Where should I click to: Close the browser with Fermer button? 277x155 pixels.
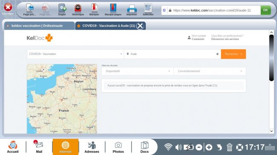8,9
